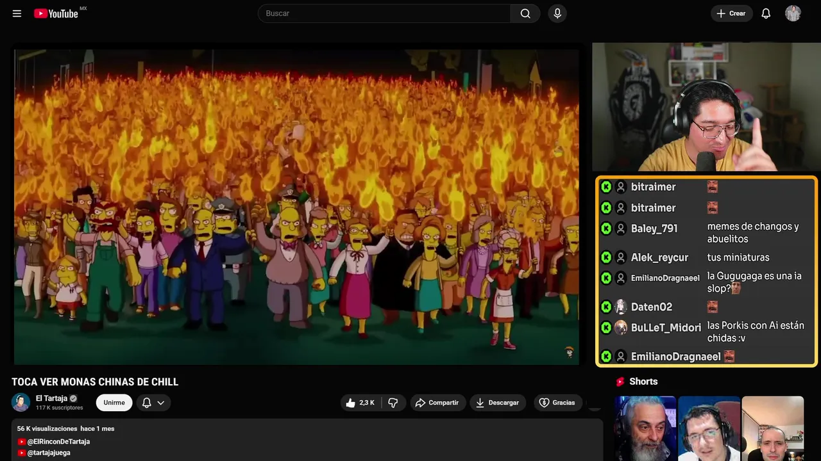Click the message 'las Porkis con Ai están chidas'
This screenshot has width=821, height=461.
point(756,332)
